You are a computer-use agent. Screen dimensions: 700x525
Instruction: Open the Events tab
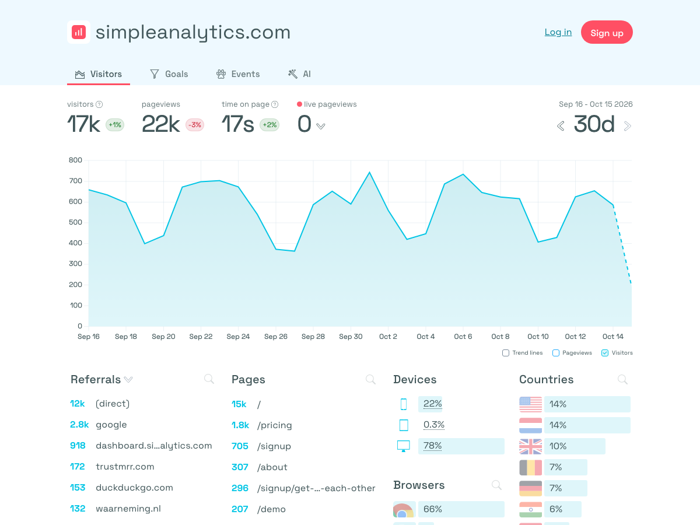pyautogui.click(x=238, y=74)
